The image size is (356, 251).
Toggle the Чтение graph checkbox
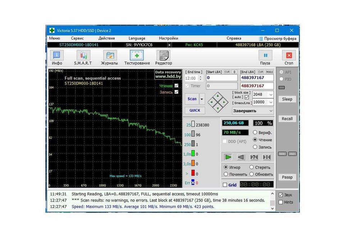tap(177, 86)
